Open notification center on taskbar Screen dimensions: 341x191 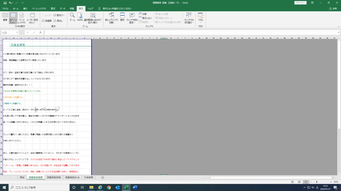[x=336, y=188]
